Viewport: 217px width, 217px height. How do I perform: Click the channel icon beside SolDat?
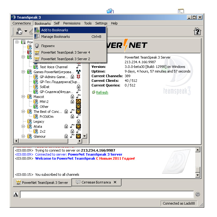(x=36, y=86)
